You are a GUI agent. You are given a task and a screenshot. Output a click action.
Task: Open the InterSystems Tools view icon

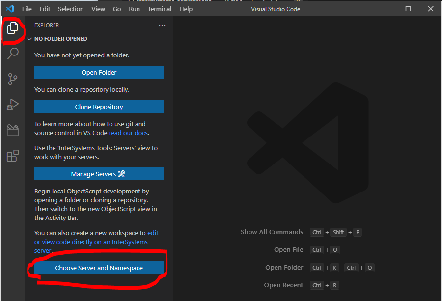(x=13, y=130)
